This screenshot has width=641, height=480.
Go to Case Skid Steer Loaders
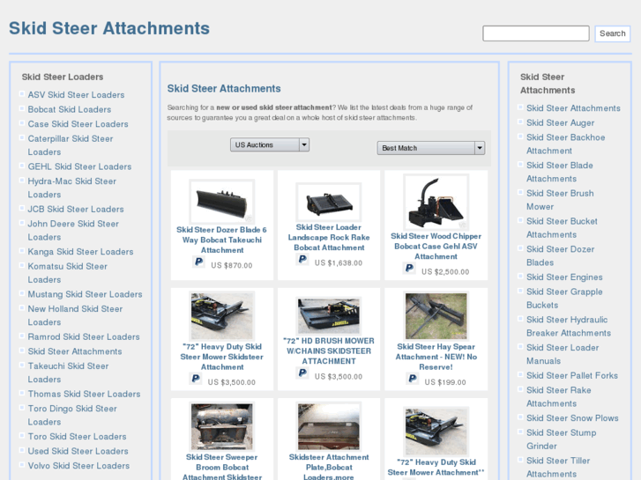click(x=78, y=124)
